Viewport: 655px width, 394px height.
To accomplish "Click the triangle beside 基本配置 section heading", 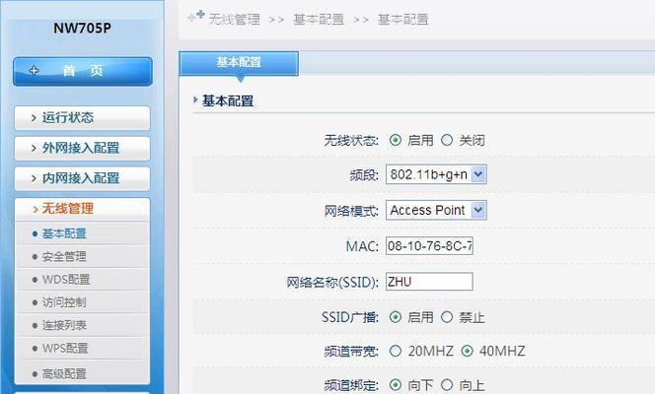I will click(195, 99).
